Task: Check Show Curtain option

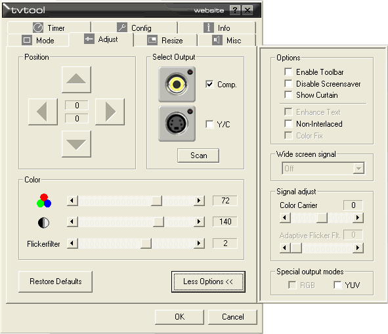Action: pyautogui.click(x=288, y=94)
